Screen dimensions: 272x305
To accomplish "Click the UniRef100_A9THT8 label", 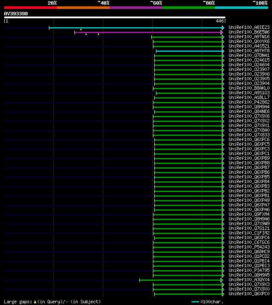I will 249,51.
